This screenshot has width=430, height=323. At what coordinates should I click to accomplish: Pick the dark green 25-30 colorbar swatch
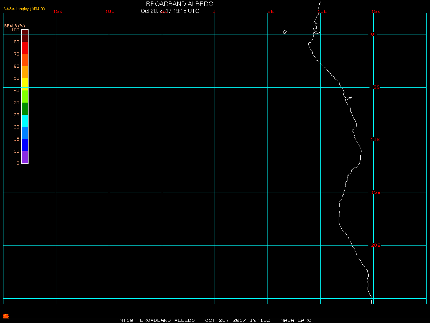pos(25,109)
